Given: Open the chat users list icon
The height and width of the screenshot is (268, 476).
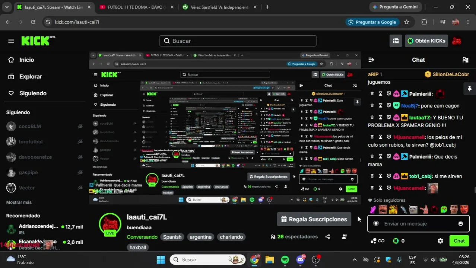Looking at the screenshot, I should 465,60.
